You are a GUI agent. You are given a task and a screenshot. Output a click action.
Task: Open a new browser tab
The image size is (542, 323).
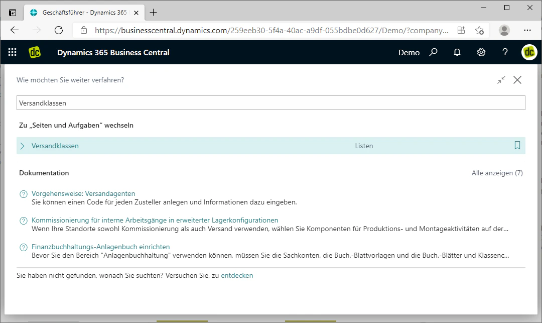pyautogui.click(x=153, y=13)
